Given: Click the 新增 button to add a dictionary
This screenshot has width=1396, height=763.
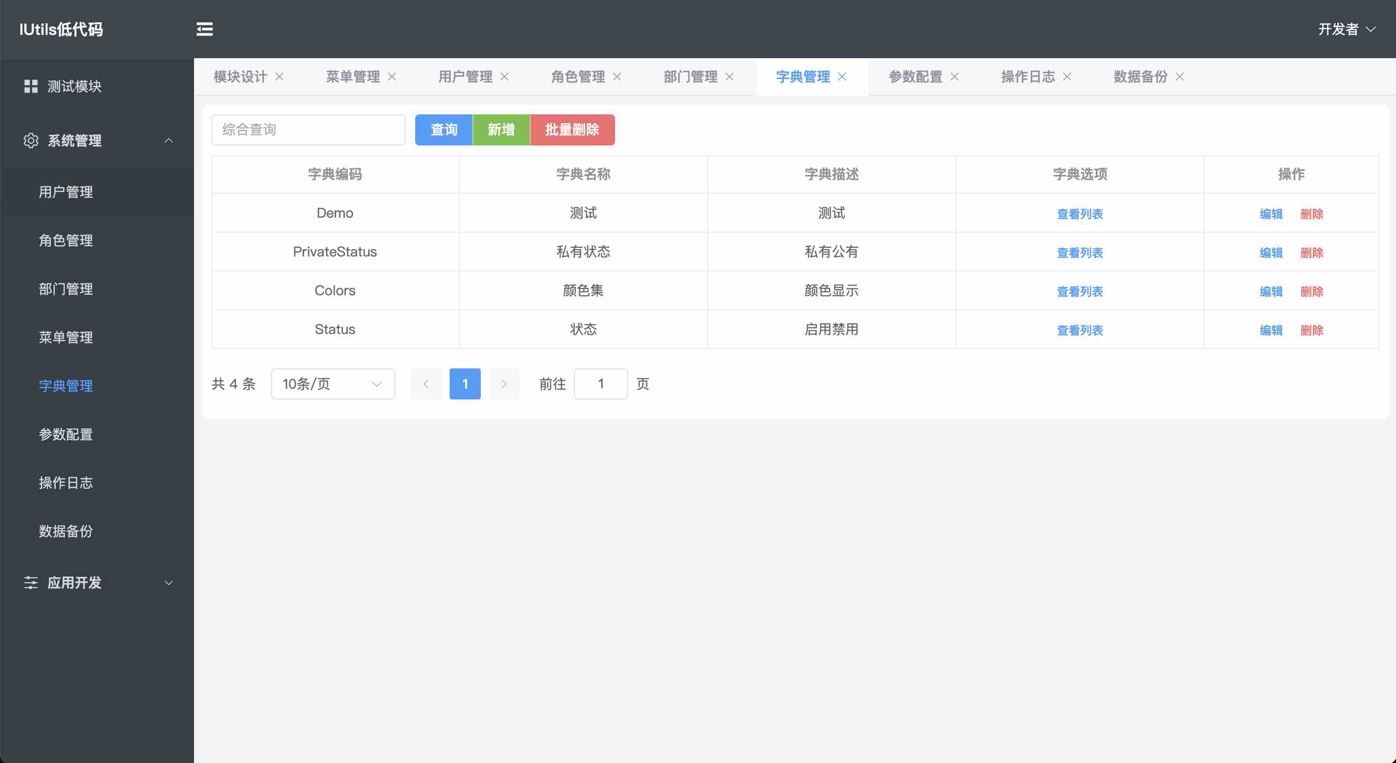Looking at the screenshot, I should [x=501, y=129].
